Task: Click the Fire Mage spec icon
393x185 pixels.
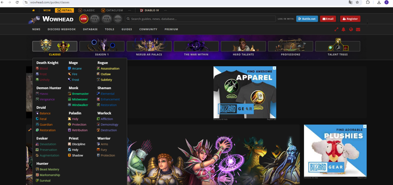Action: [x=69, y=74]
